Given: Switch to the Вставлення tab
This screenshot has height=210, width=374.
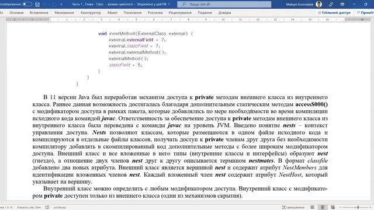Looking at the screenshot, I should coord(39,13).
